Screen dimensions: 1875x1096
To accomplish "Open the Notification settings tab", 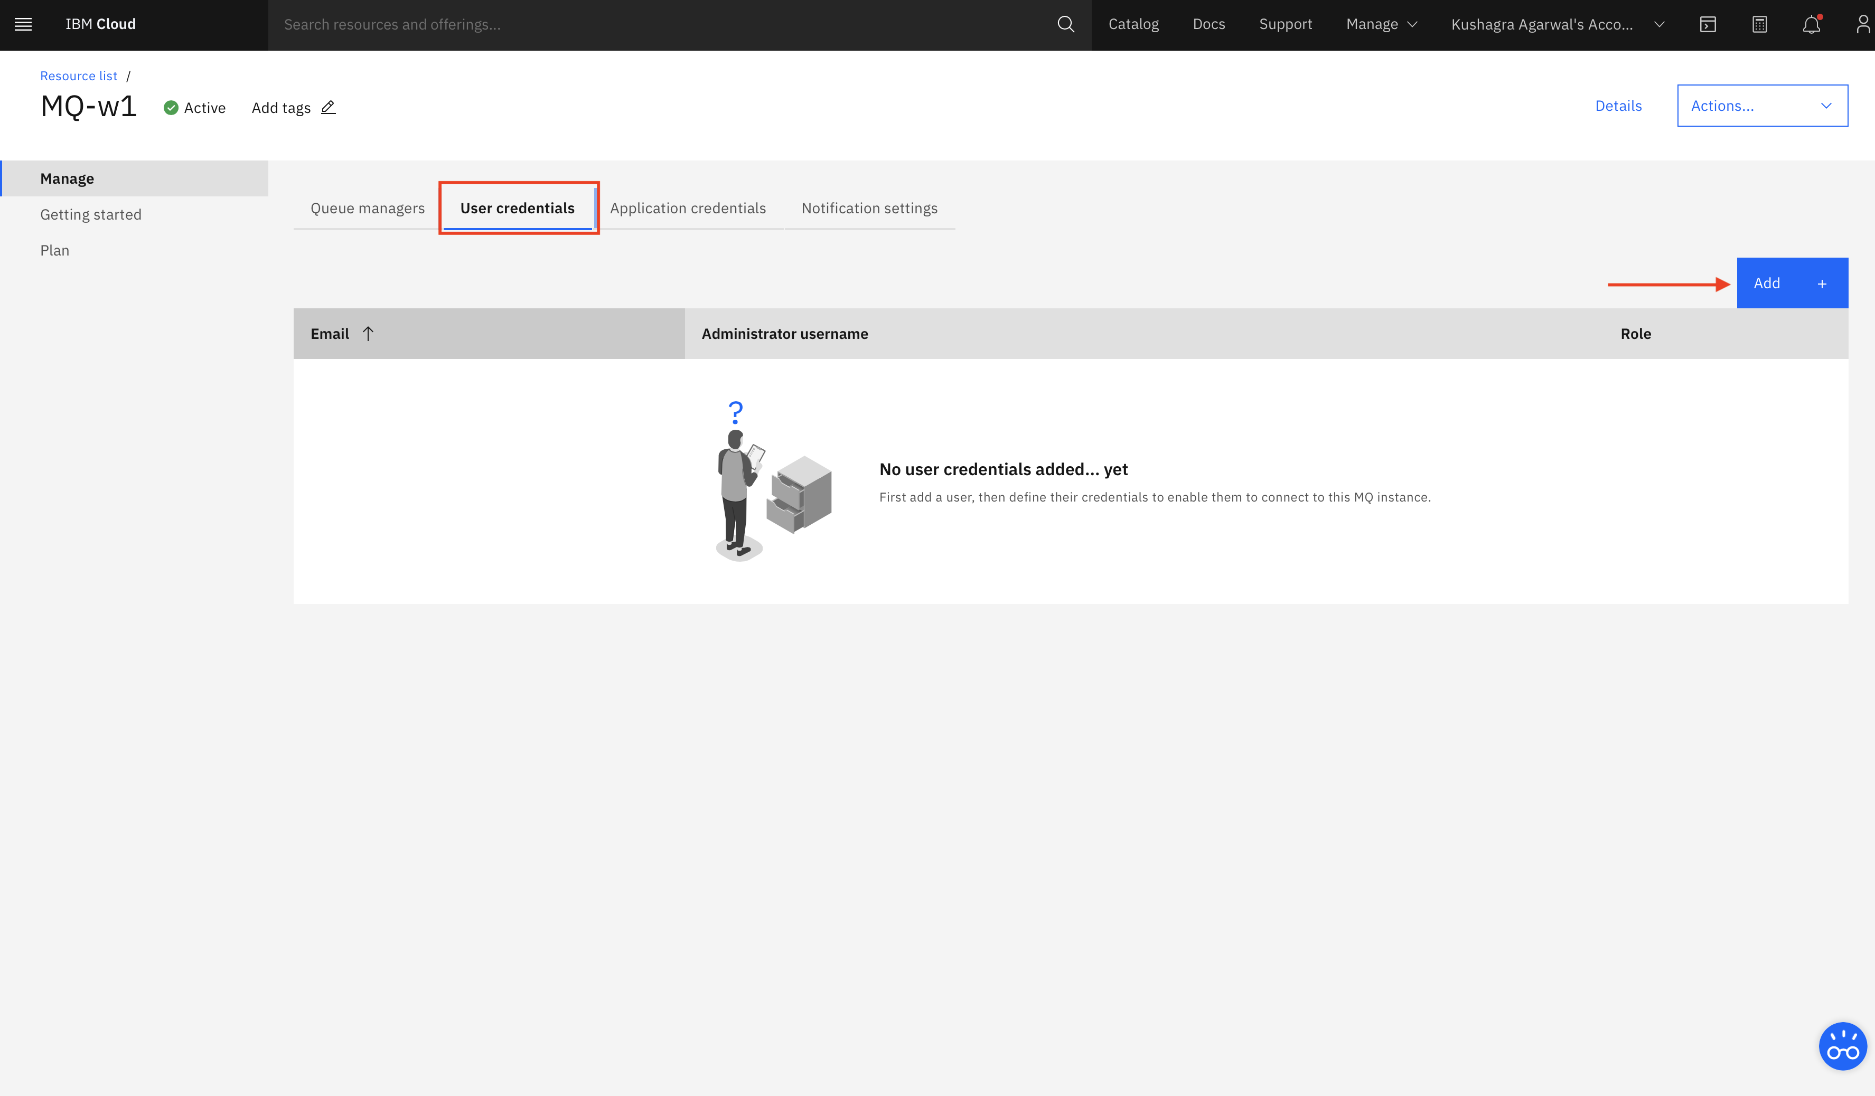I will point(869,208).
